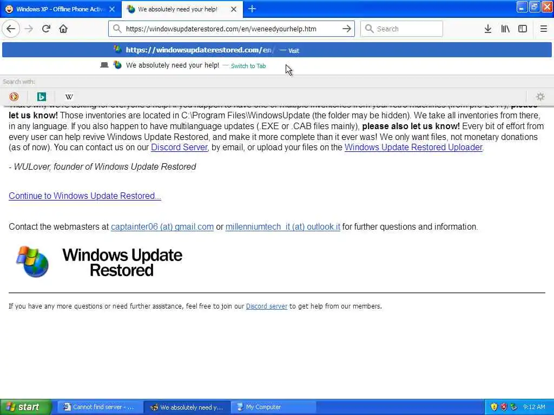Image resolution: width=554 pixels, height=415 pixels.
Task: Toggle the sidebar view icon
Action: point(523,29)
